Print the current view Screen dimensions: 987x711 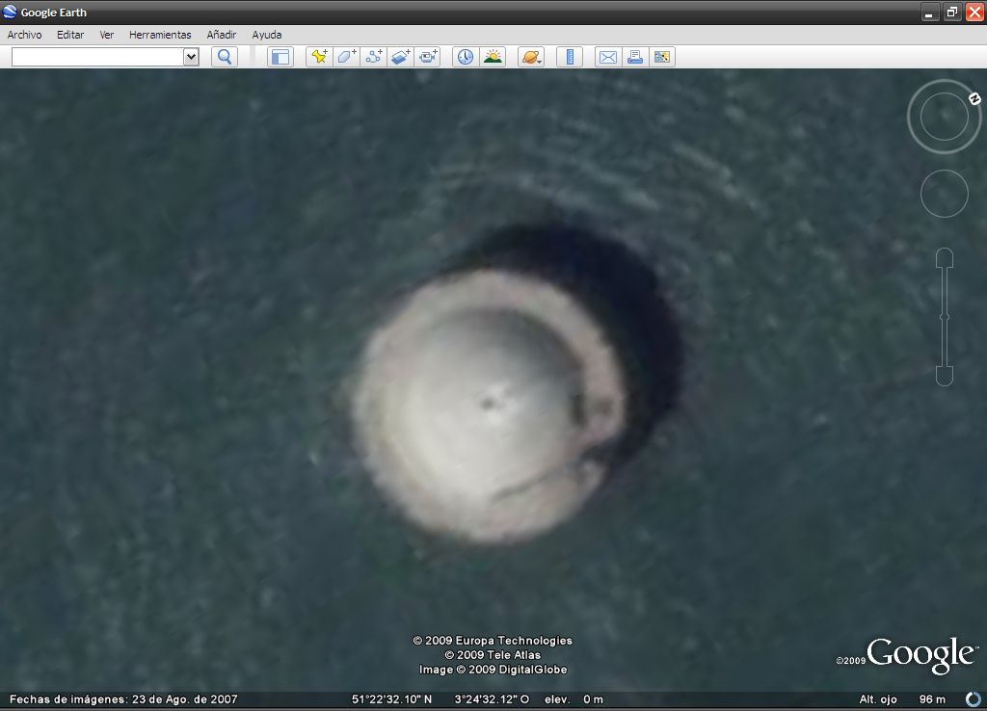(634, 57)
